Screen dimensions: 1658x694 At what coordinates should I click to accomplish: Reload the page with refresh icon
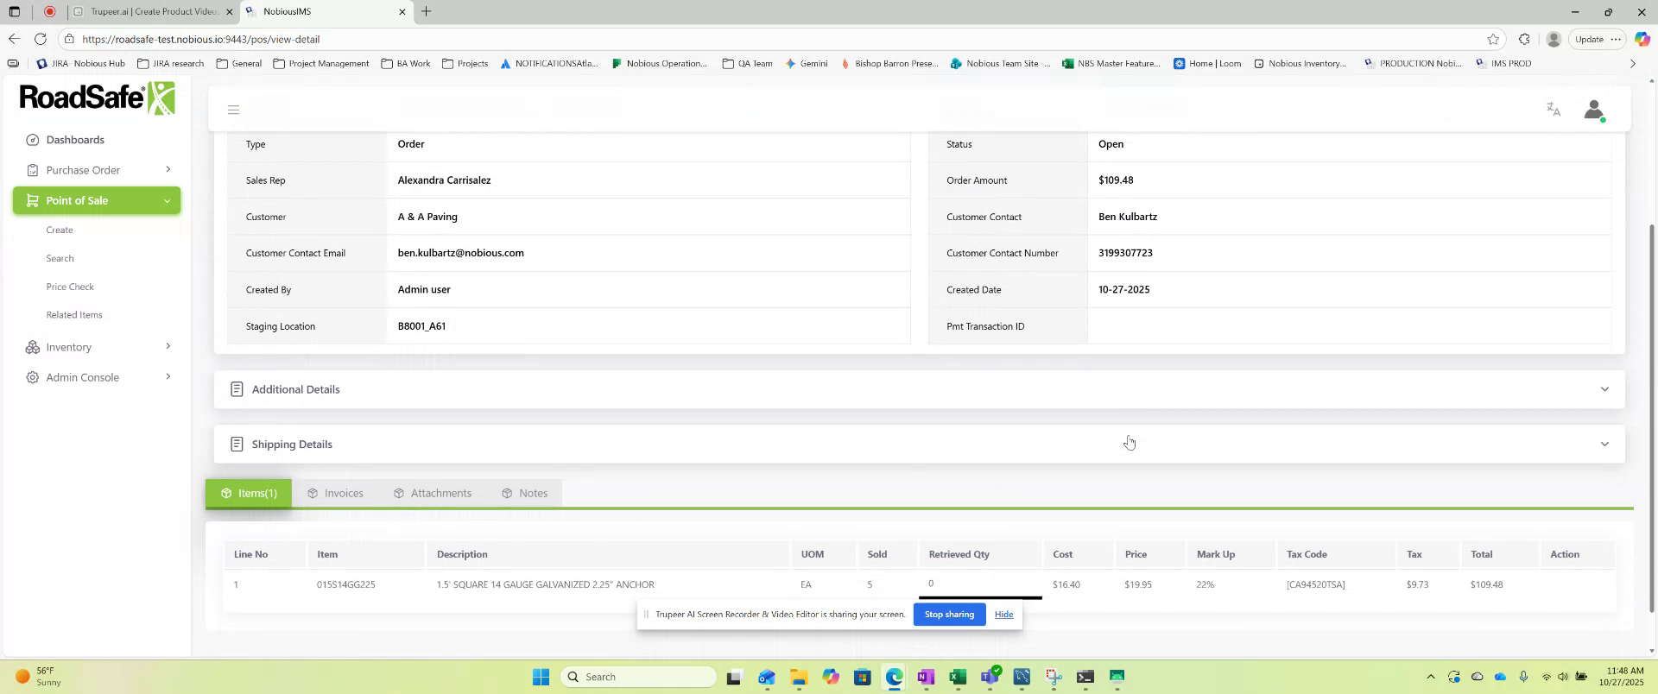point(41,39)
